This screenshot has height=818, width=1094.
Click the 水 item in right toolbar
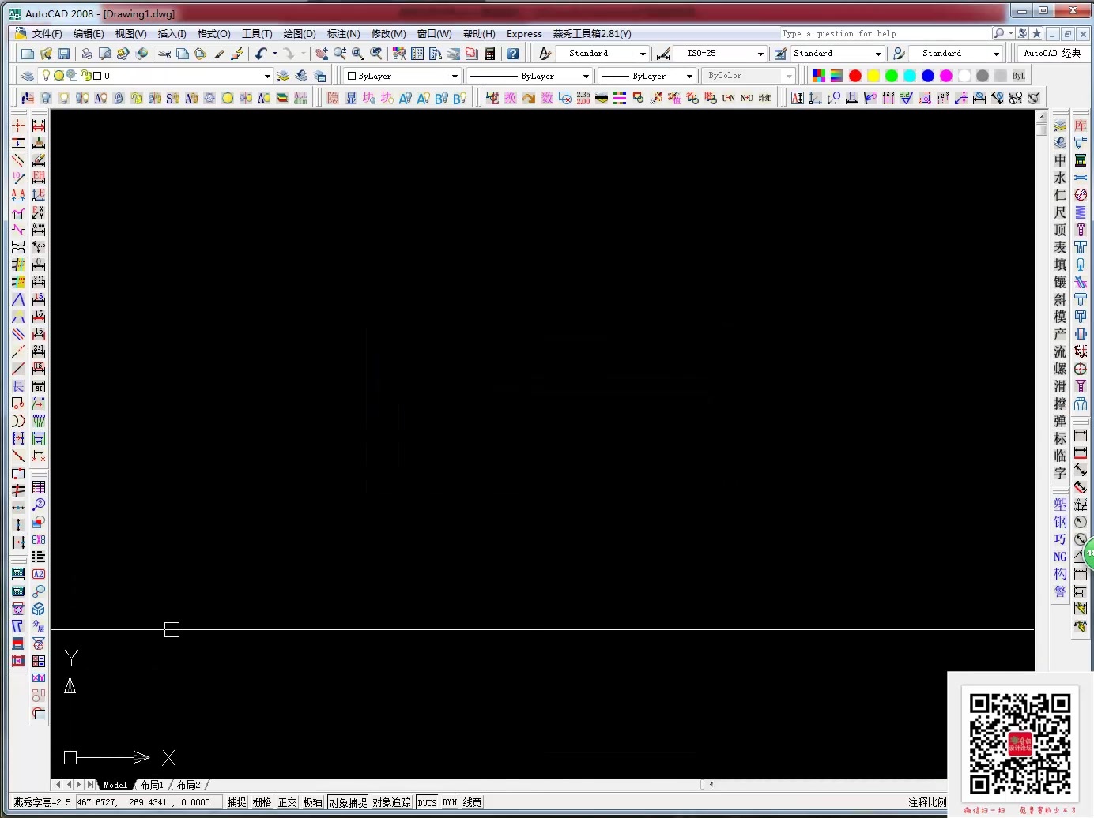[x=1060, y=178]
